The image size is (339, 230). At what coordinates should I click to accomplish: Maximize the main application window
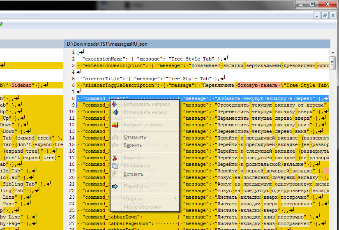point(312,4)
